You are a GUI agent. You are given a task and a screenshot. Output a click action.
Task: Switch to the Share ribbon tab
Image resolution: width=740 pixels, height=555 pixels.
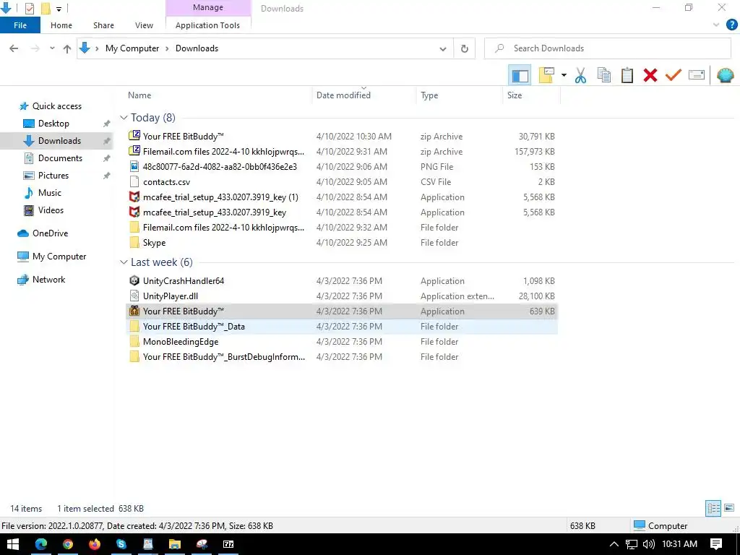tap(103, 25)
